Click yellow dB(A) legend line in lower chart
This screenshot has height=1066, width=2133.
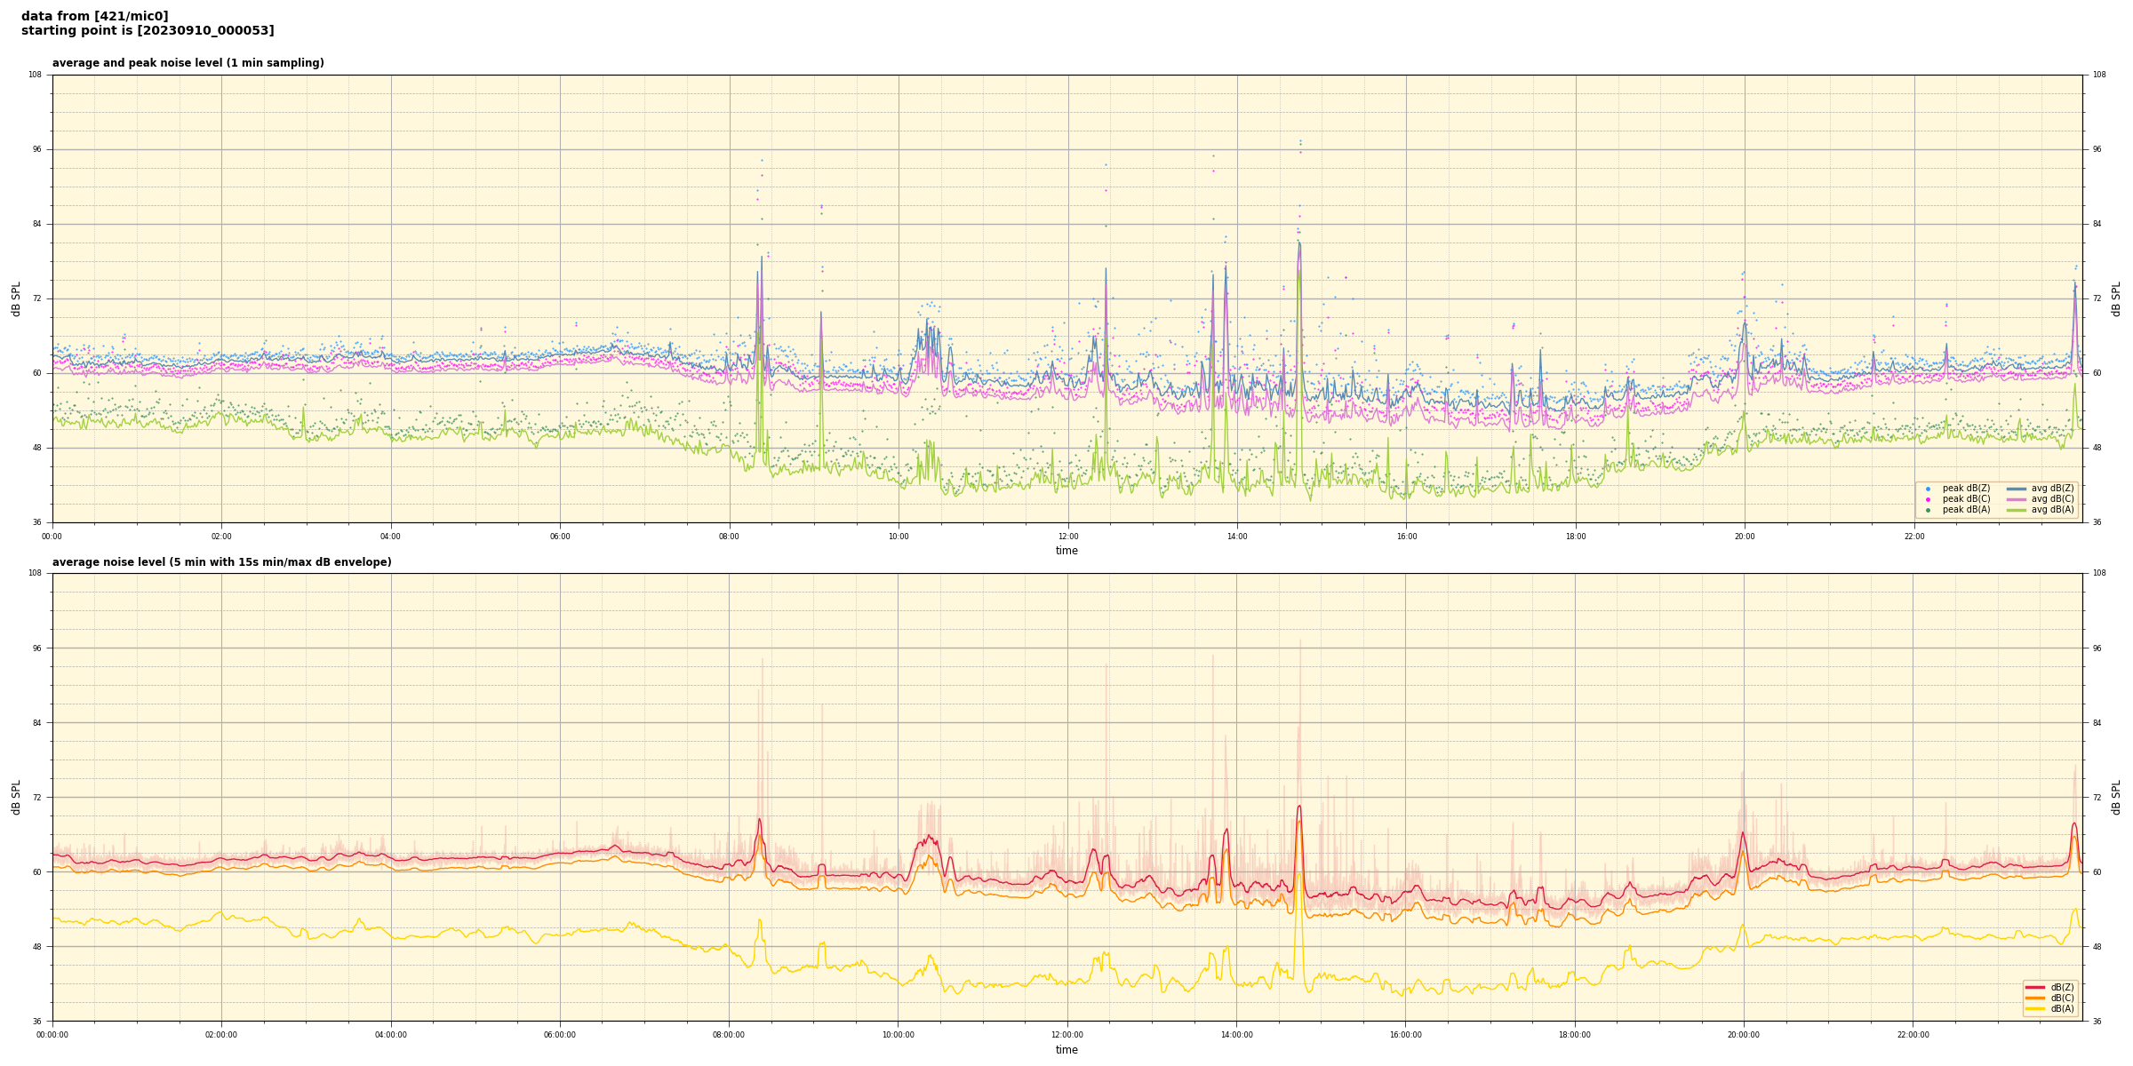click(x=2035, y=1008)
